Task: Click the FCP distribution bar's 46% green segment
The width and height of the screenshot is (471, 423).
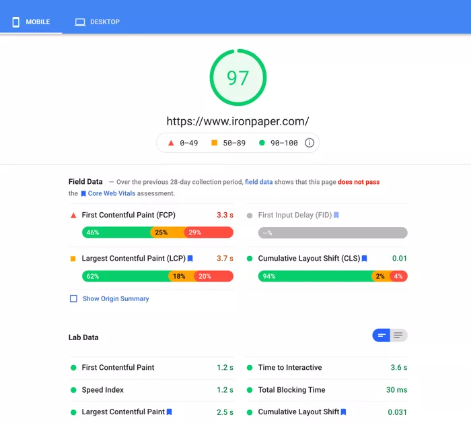Action: [116, 232]
